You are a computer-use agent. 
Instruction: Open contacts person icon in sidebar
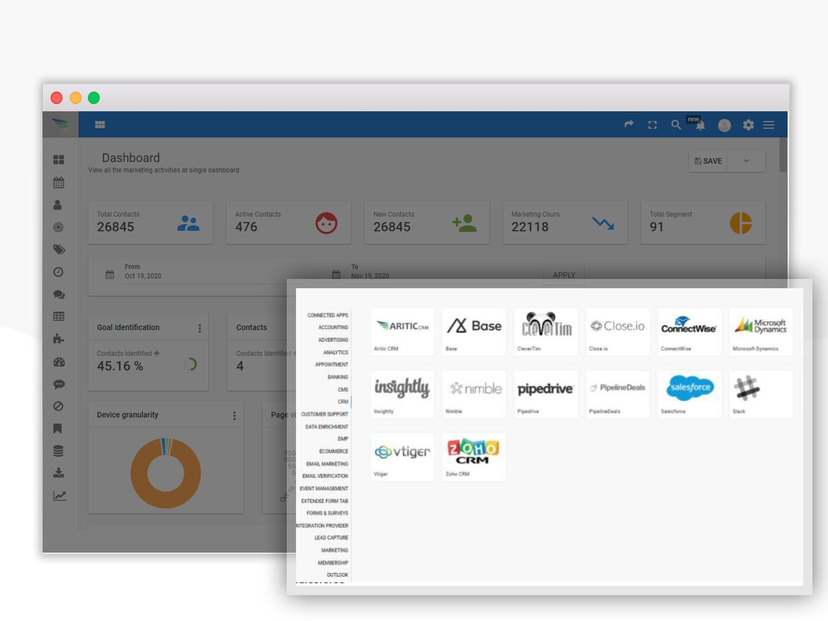(57, 205)
